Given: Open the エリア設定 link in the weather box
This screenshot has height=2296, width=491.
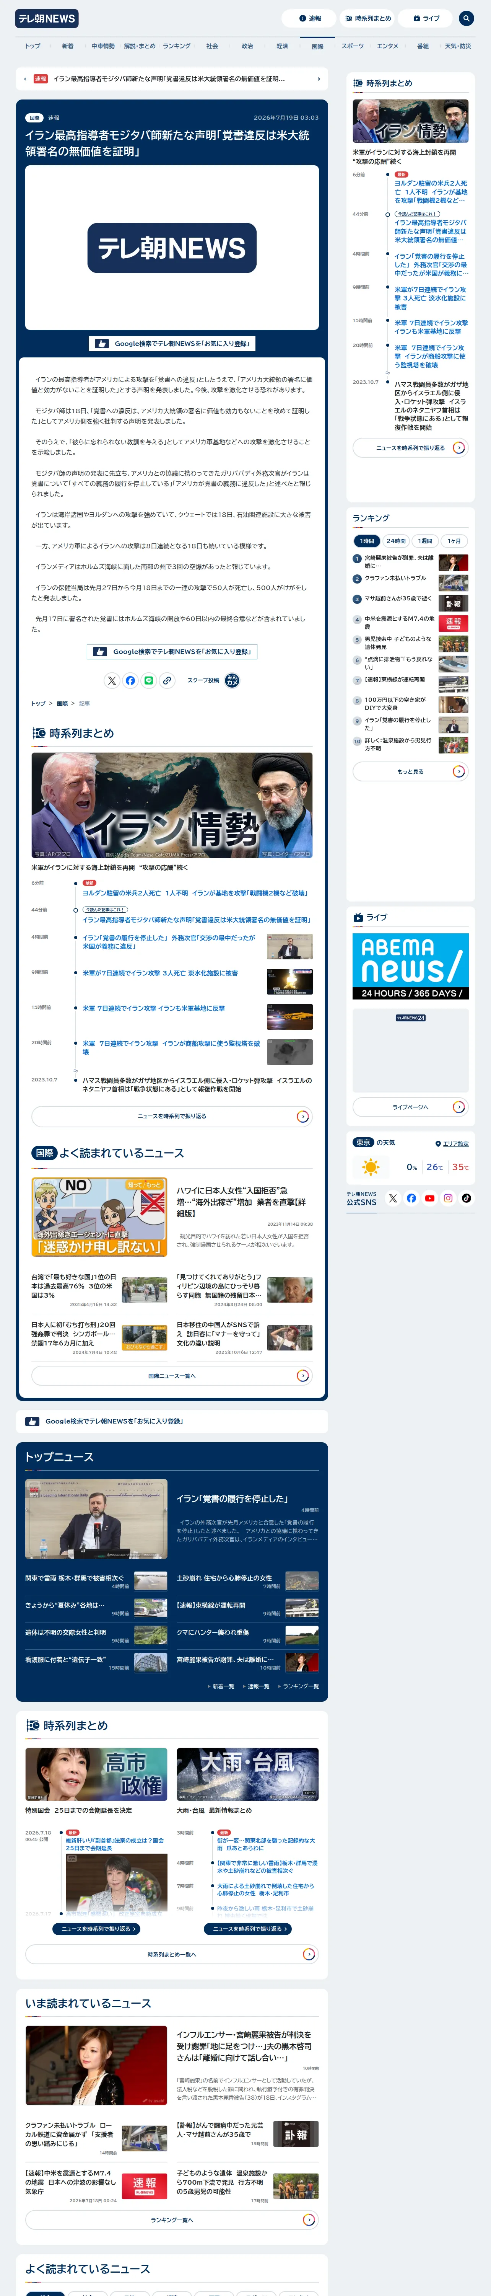Looking at the screenshot, I should 456,1143.
